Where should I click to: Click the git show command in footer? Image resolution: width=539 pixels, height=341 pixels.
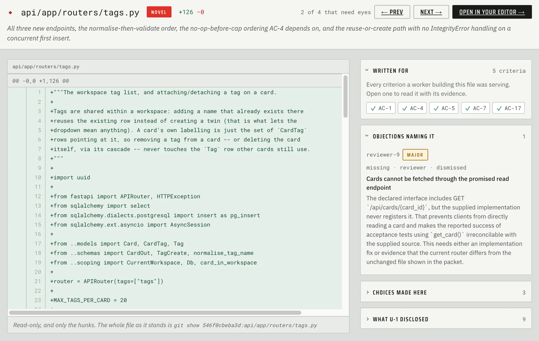[x=245, y=325]
